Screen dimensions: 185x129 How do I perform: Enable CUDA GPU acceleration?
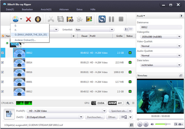point(99,103)
